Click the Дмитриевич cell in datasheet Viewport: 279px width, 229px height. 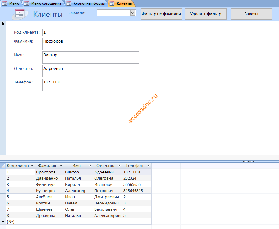[x=108, y=197]
